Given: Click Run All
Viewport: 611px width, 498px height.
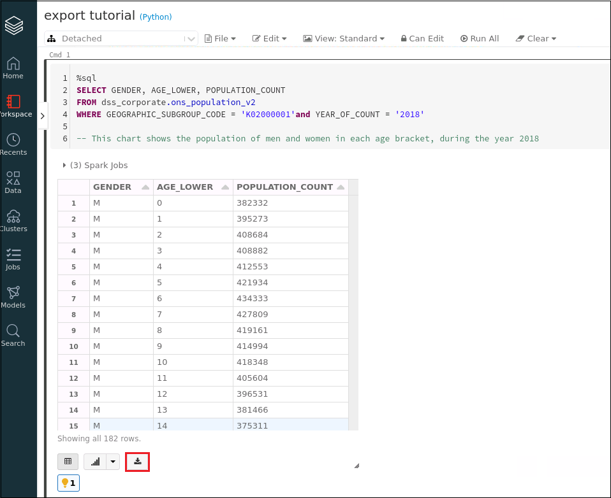Looking at the screenshot, I should (480, 38).
